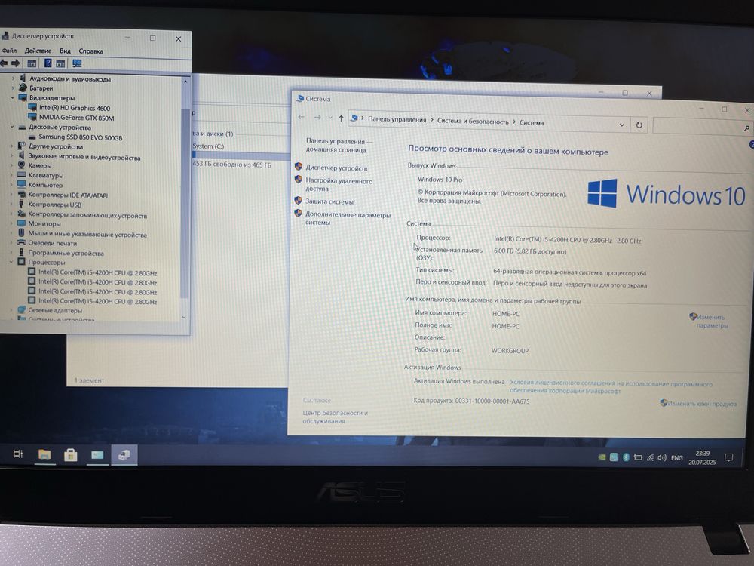Go back using Device Manager toolbar arrow
Screen dimensions: 754x566
pos(4,63)
